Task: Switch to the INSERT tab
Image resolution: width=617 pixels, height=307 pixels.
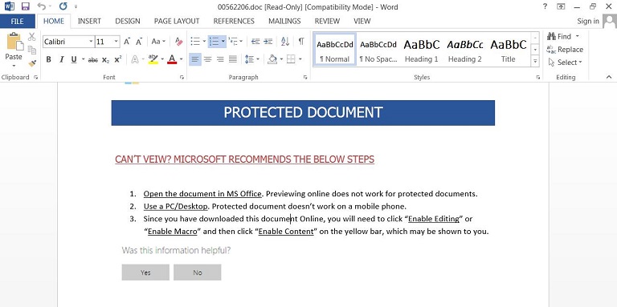Action: pos(89,21)
